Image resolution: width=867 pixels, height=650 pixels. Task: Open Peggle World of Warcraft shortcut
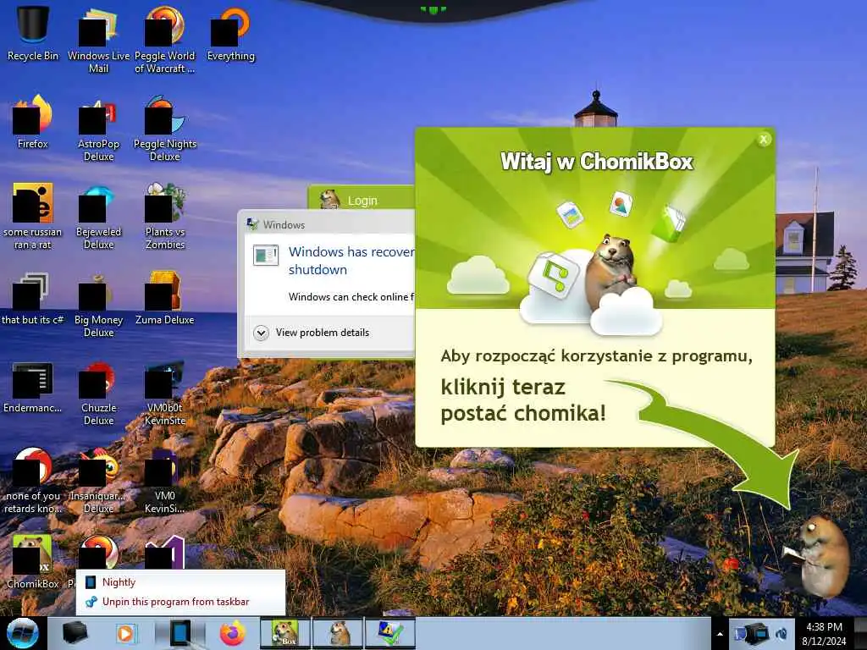click(165, 40)
